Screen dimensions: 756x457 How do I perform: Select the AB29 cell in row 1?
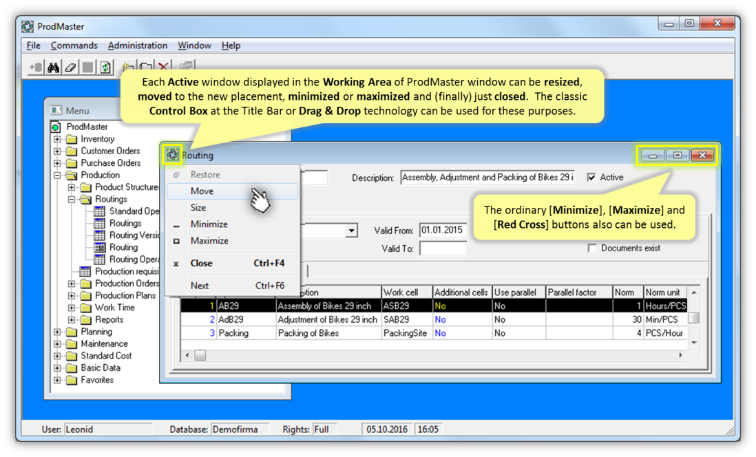click(x=246, y=306)
